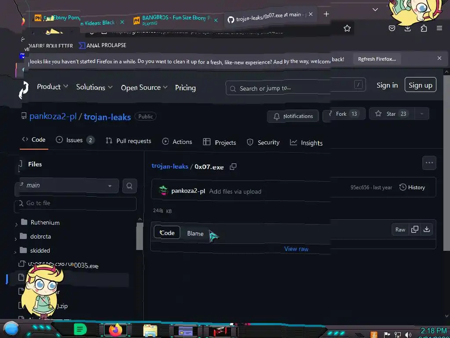Image resolution: width=450 pixels, height=338 pixels.
Task: Click the Notifications button
Action: tap(293, 116)
